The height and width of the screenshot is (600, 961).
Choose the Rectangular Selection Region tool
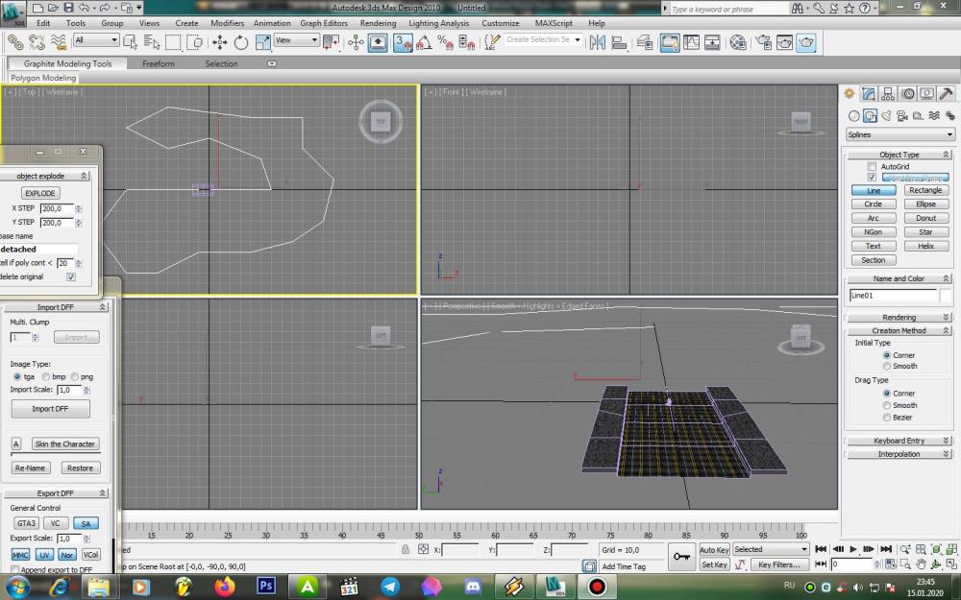pyautogui.click(x=173, y=42)
